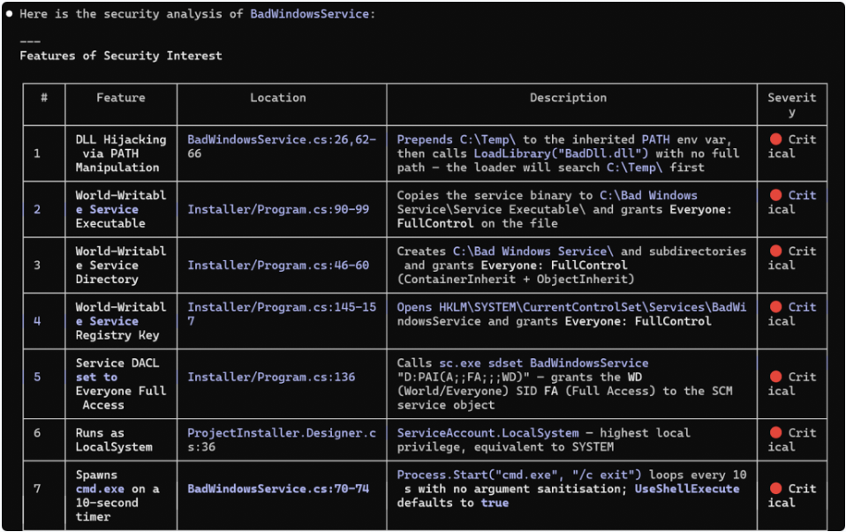Open the Installer/Program.cs:136 link
Viewport: 846px width, 532px height.
[x=271, y=377]
